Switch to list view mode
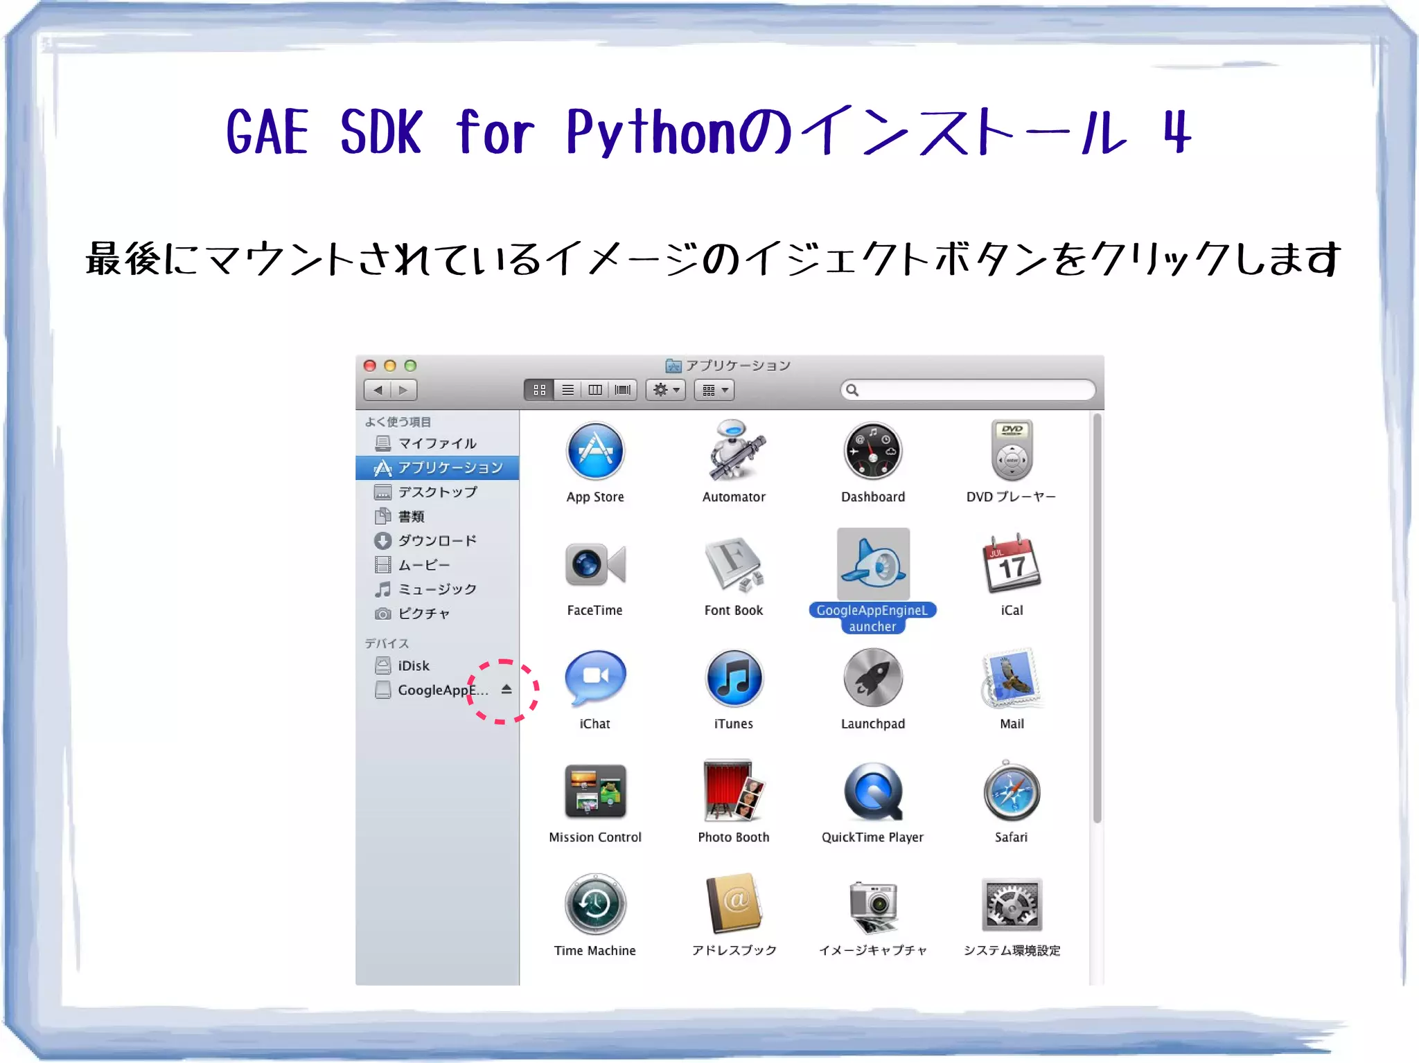Image resolution: width=1419 pixels, height=1063 pixels. click(567, 390)
